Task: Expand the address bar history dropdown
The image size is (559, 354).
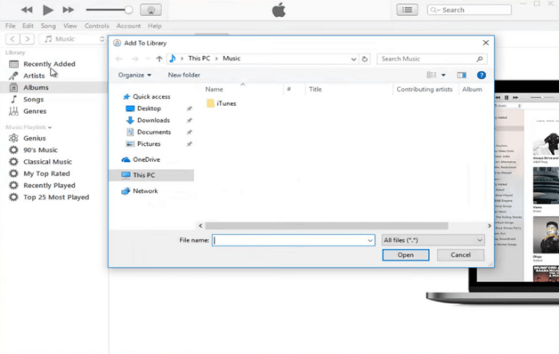Action: [353, 59]
